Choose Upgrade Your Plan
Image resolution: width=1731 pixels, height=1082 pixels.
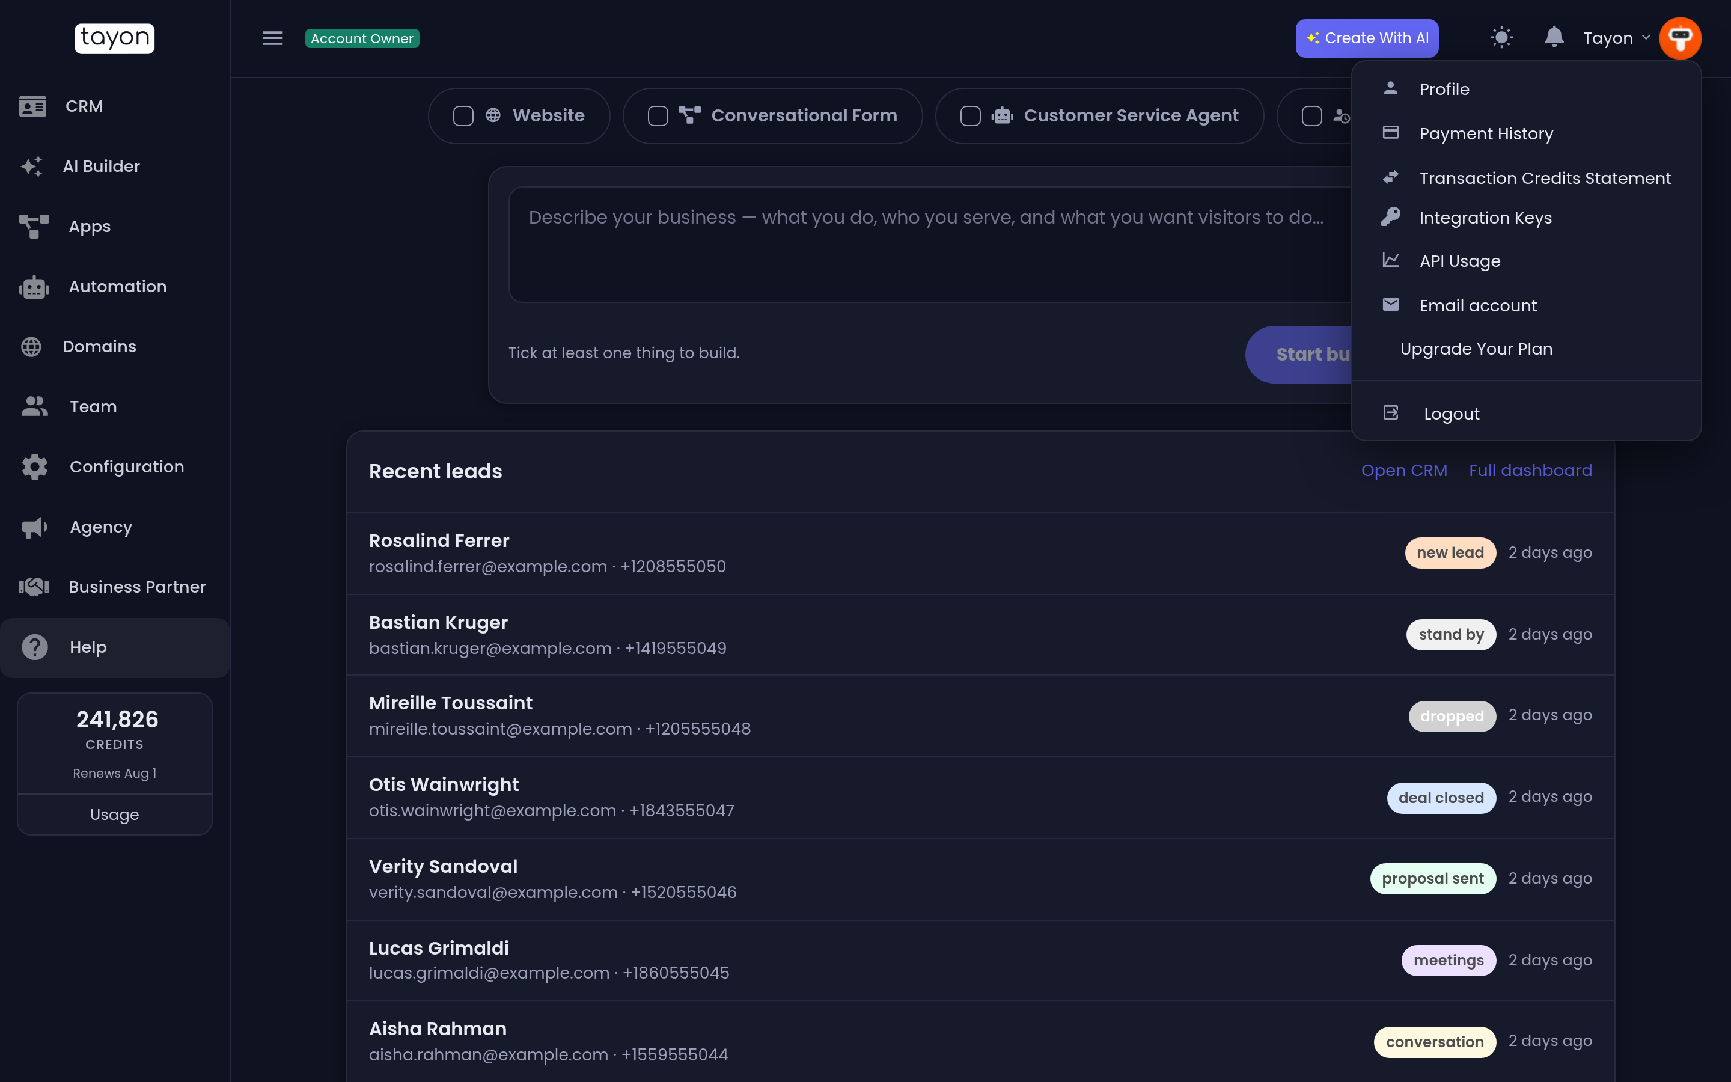[1527, 349]
